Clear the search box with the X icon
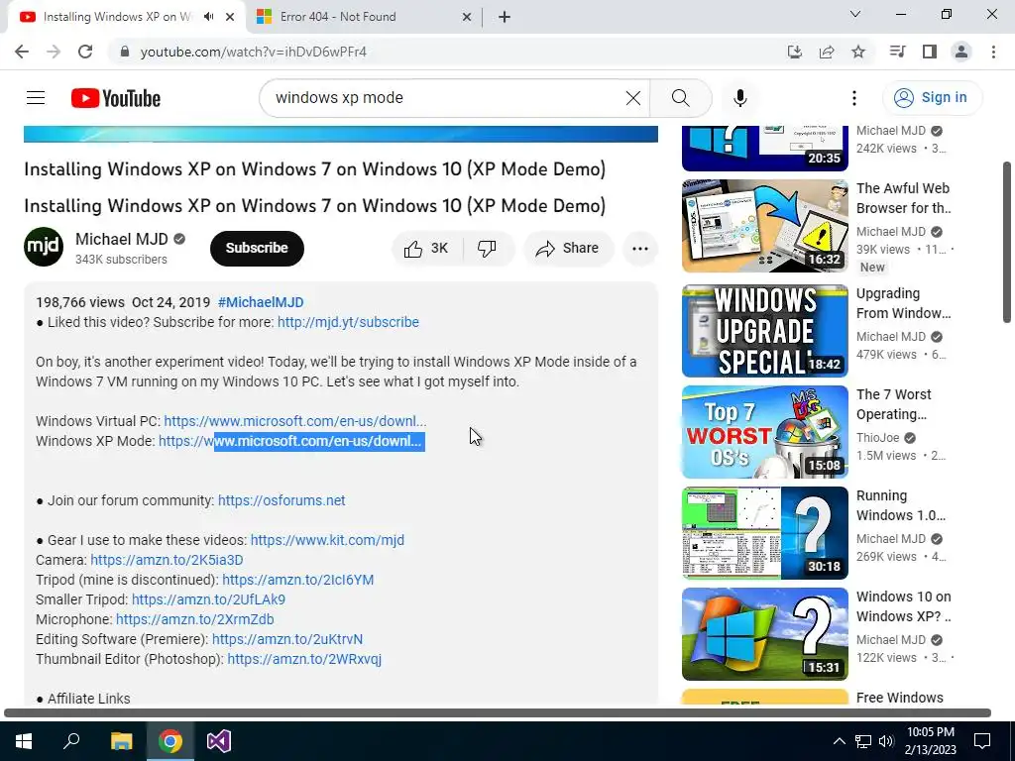The image size is (1015, 761). coord(633,98)
